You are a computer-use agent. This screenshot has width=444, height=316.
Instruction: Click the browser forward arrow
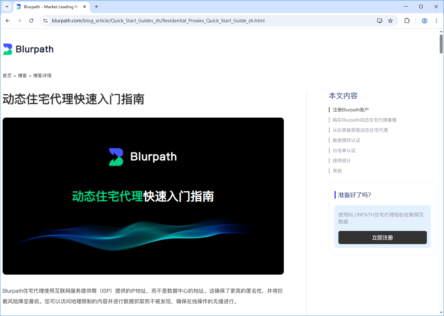tap(19, 21)
